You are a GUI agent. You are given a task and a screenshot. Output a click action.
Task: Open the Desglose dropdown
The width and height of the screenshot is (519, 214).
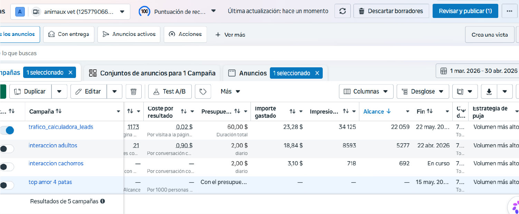point(423,91)
